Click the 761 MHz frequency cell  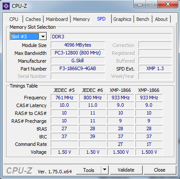pos(64,98)
